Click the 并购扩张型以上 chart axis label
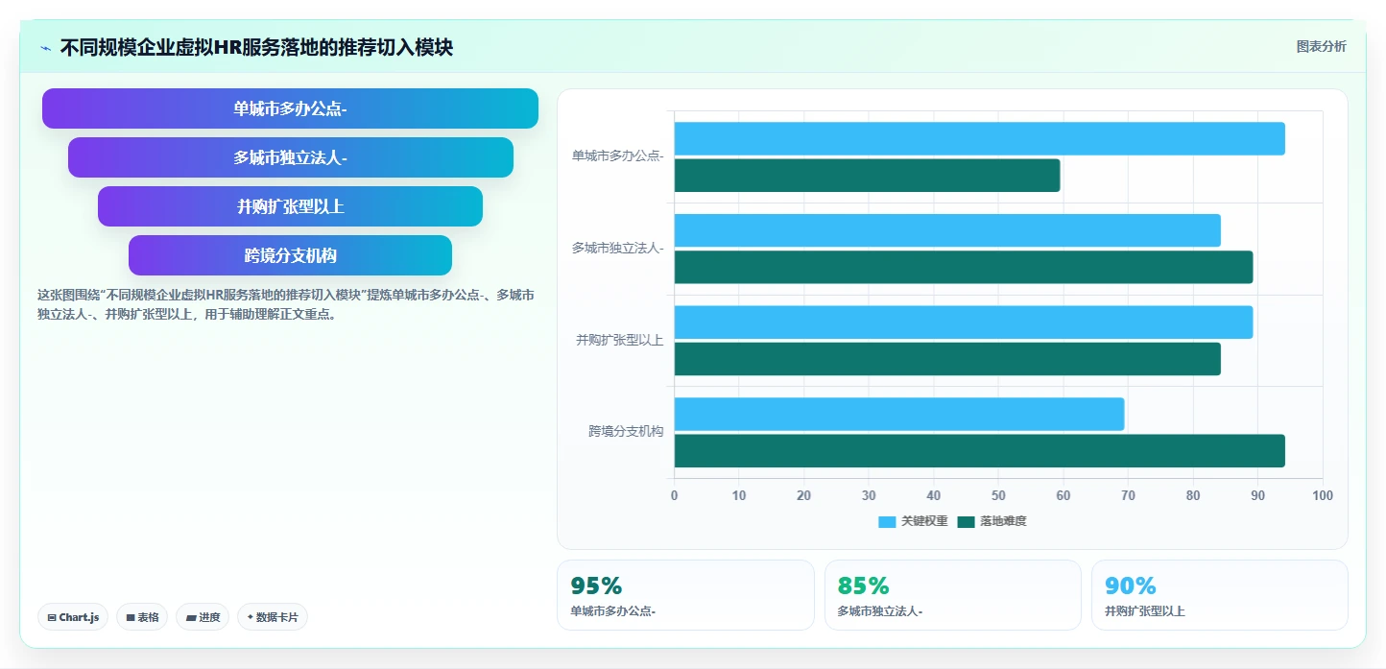This screenshot has height=669, width=1386. (619, 340)
